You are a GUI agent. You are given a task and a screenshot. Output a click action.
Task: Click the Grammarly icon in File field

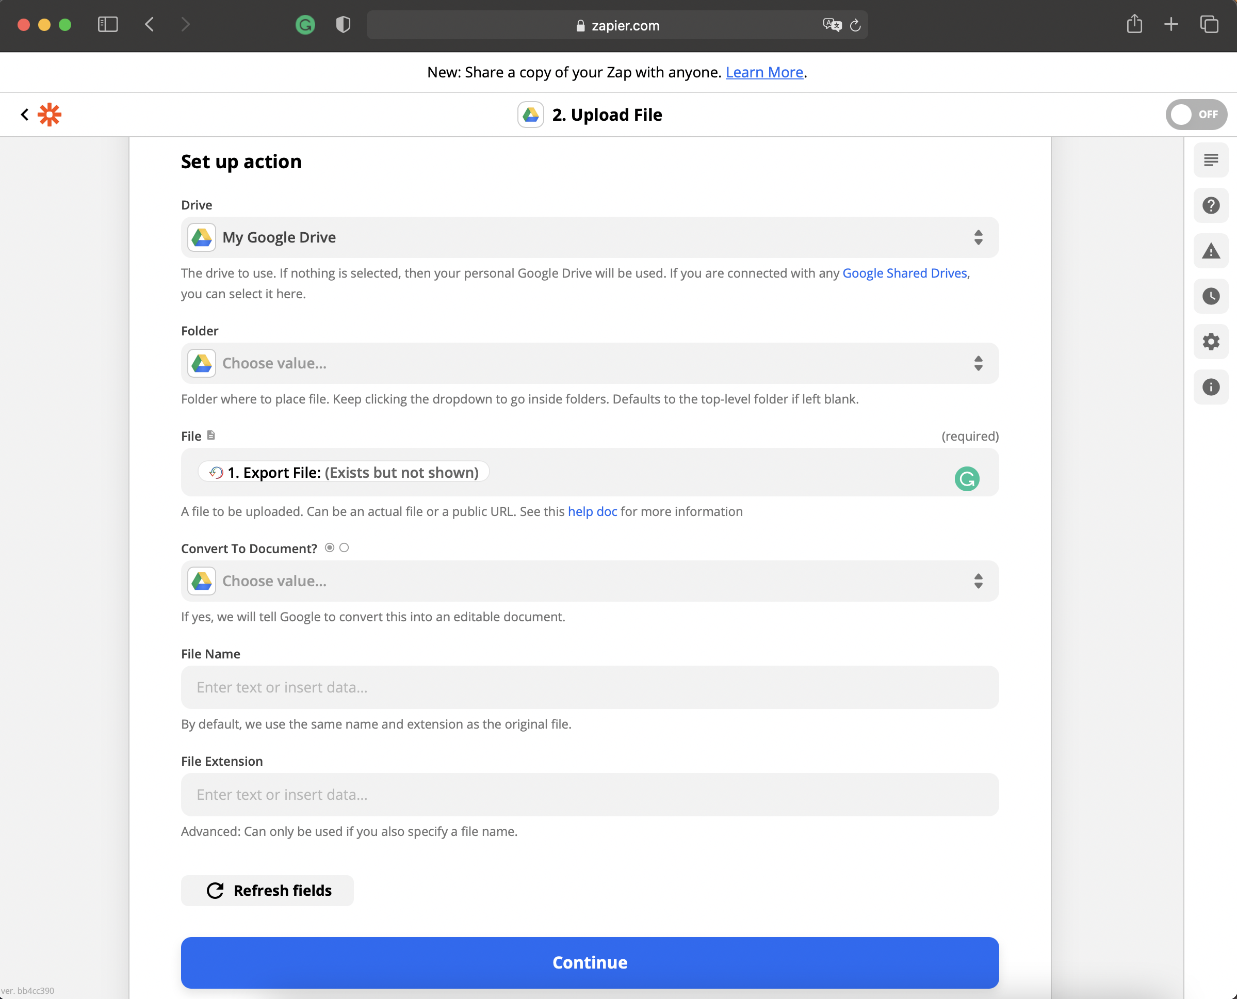pyautogui.click(x=967, y=479)
